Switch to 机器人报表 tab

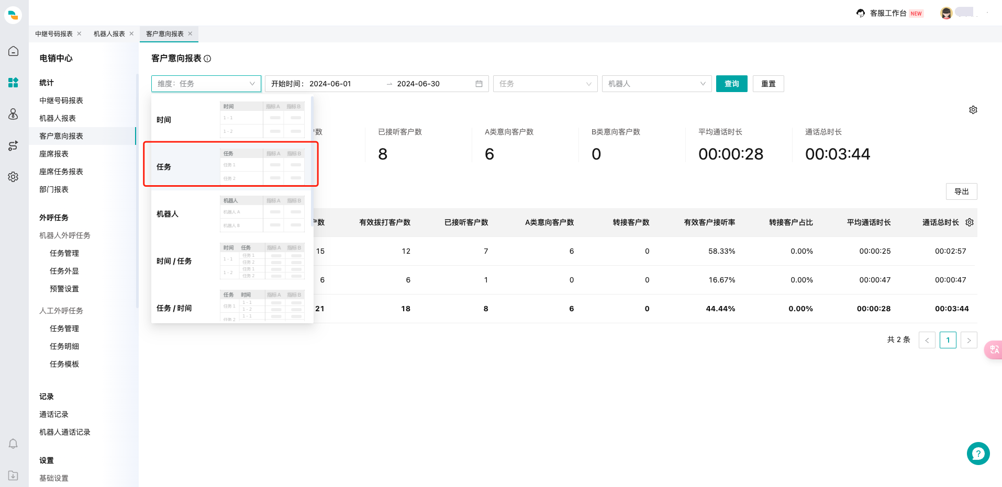point(109,33)
